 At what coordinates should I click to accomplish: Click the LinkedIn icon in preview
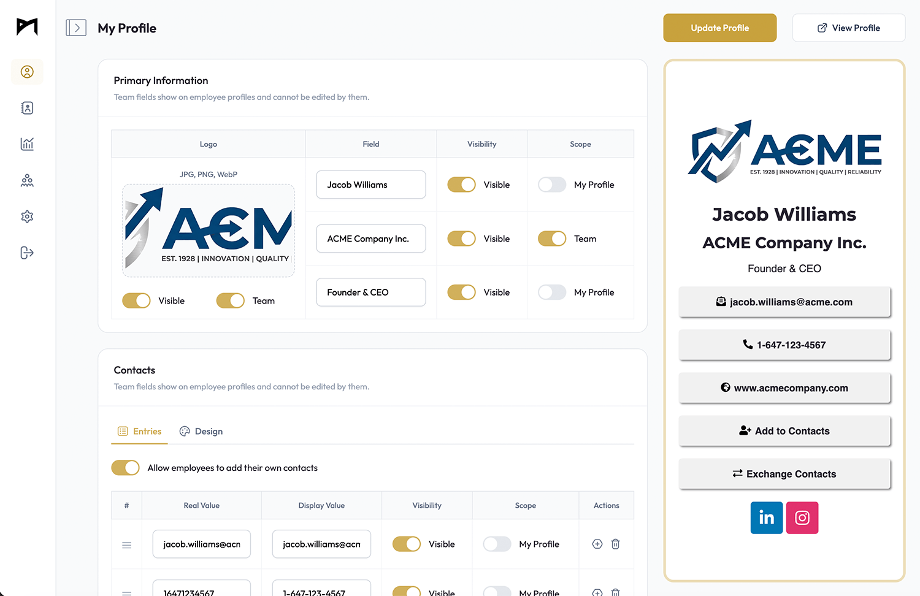point(766,518)
